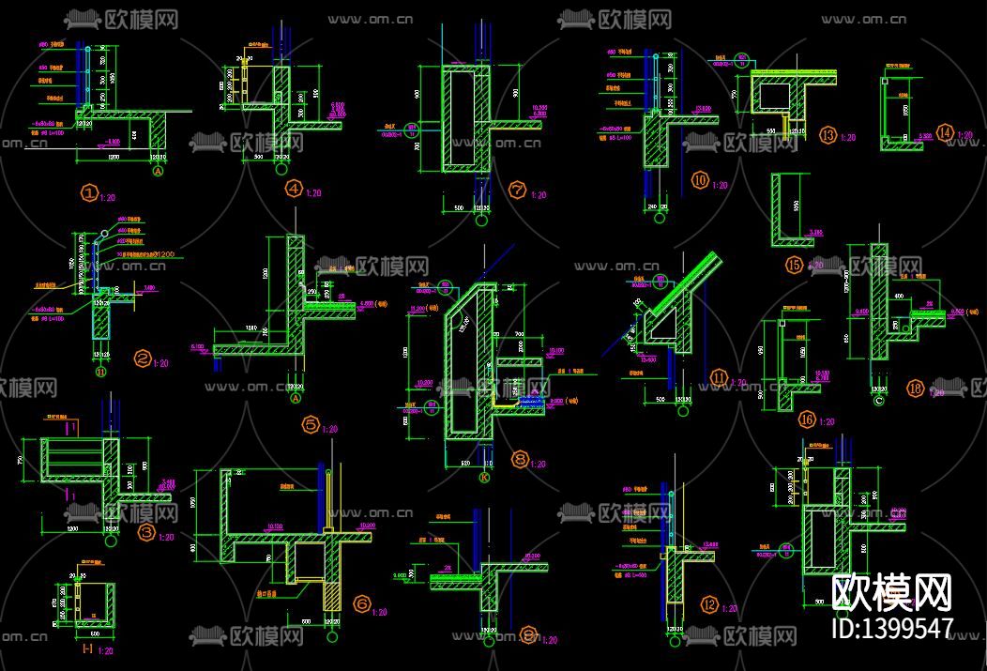Image resolution: width=987 pixels, height=671 pixels.
Task: Select detail bubble number 4
Action: tap(294, 190)
